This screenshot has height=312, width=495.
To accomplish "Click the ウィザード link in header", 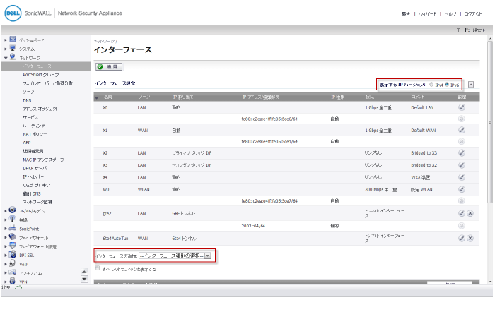I will [x=427, y=14].
